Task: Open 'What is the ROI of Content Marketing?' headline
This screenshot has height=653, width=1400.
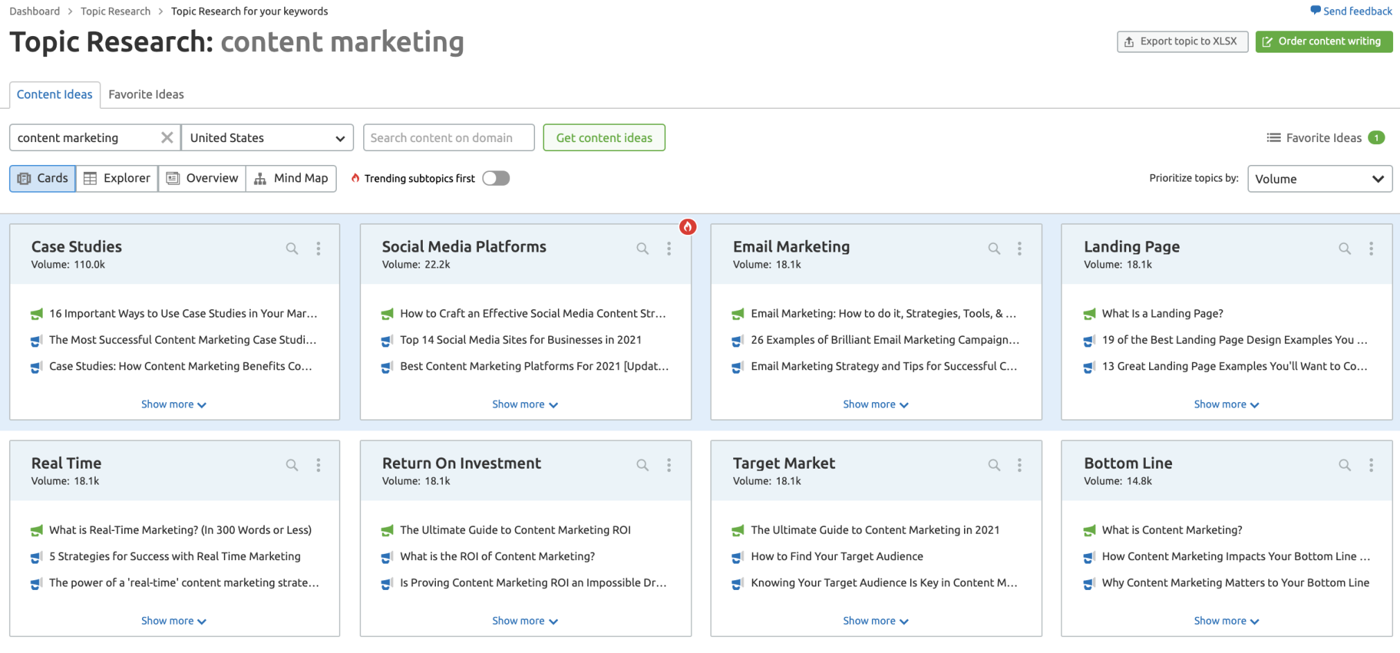Action: (497, 557)
